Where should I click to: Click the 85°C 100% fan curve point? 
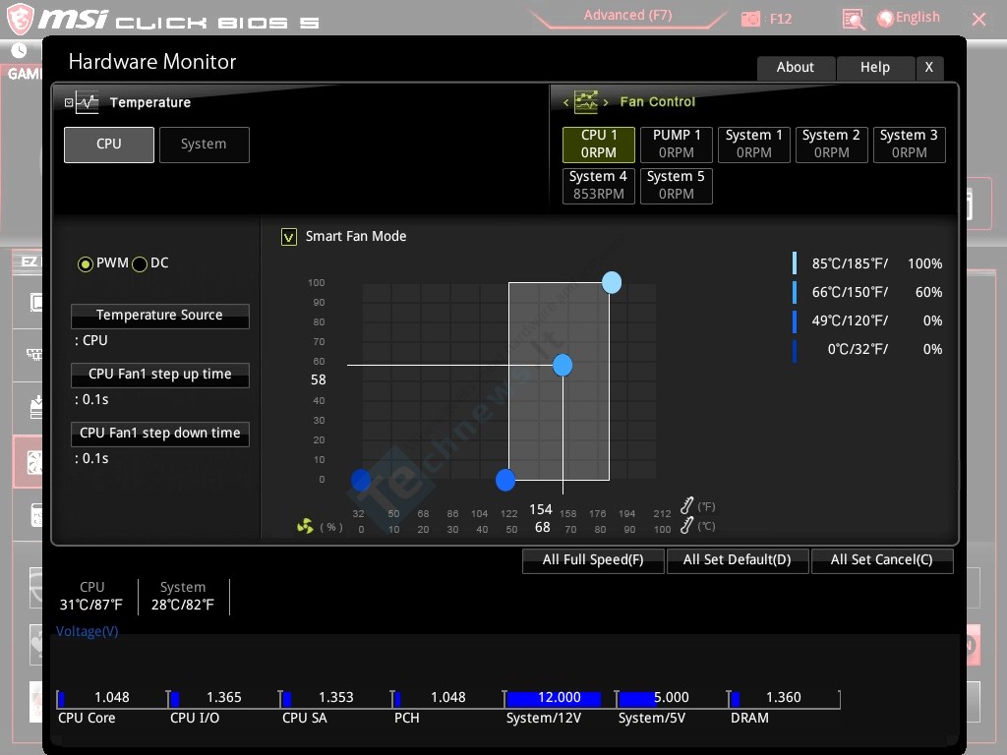pyautogui.click(x=612, y=283)
